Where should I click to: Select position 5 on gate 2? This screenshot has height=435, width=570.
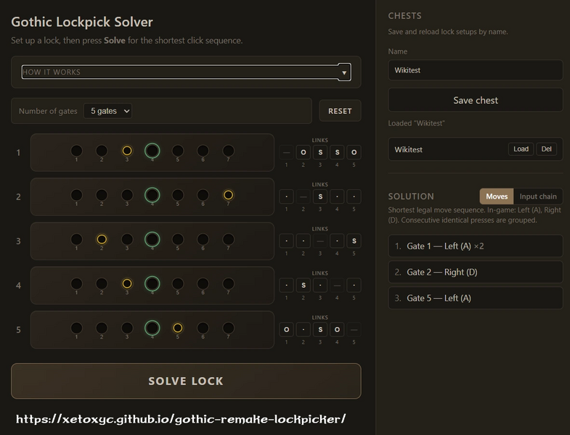point(178,195)
